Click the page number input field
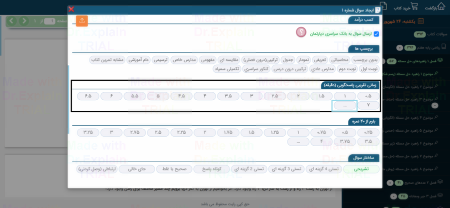This screenshot has width=450, height=208. 49,21
